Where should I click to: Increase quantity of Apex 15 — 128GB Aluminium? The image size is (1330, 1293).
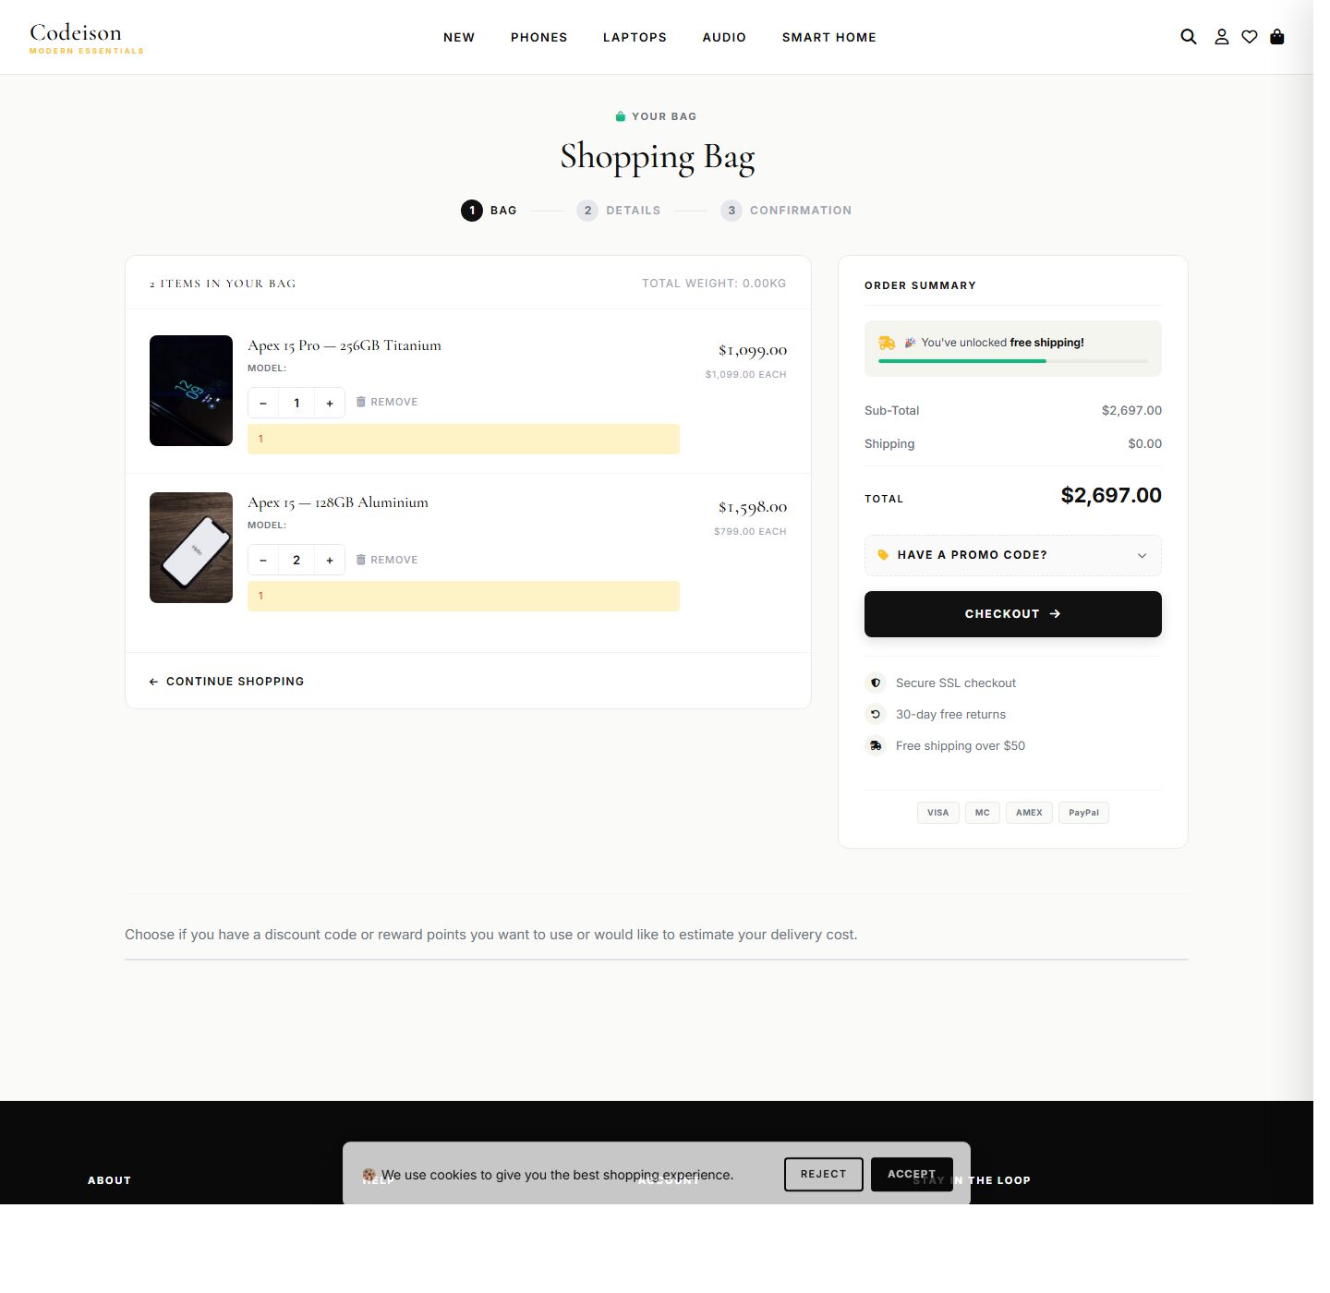[x=330, y=559]
